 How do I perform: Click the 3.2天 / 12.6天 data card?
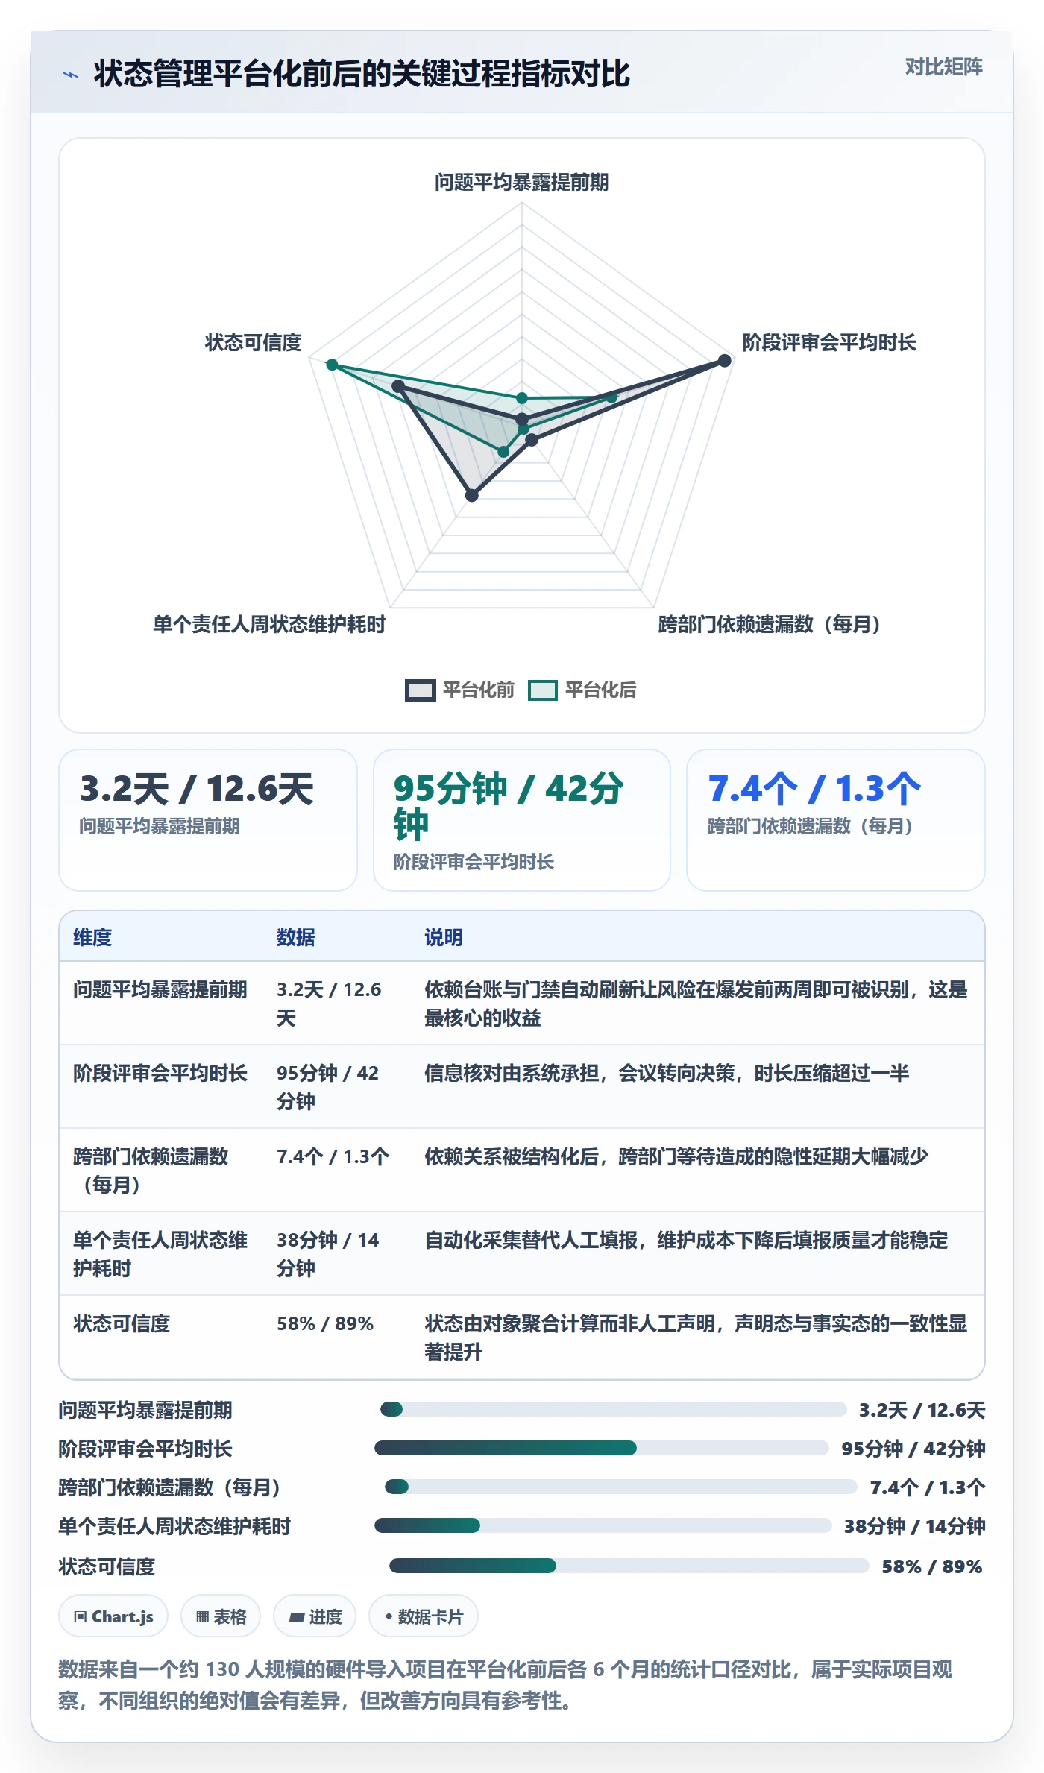(208, 819)
